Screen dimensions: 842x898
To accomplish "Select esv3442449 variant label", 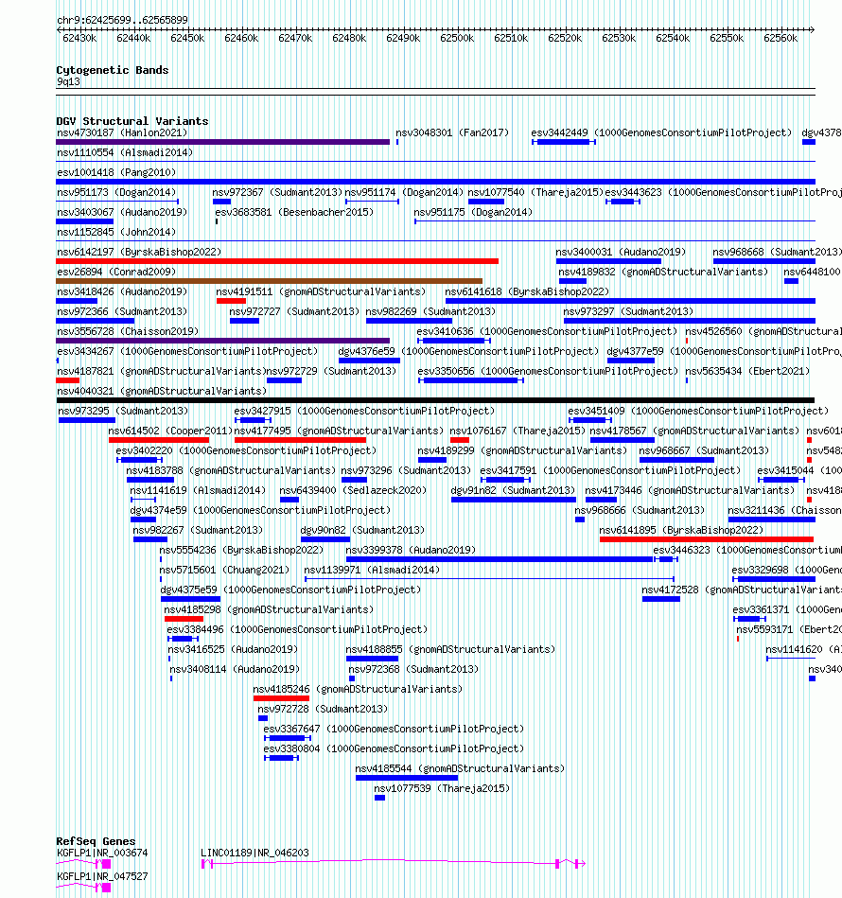I will point(661,132).
